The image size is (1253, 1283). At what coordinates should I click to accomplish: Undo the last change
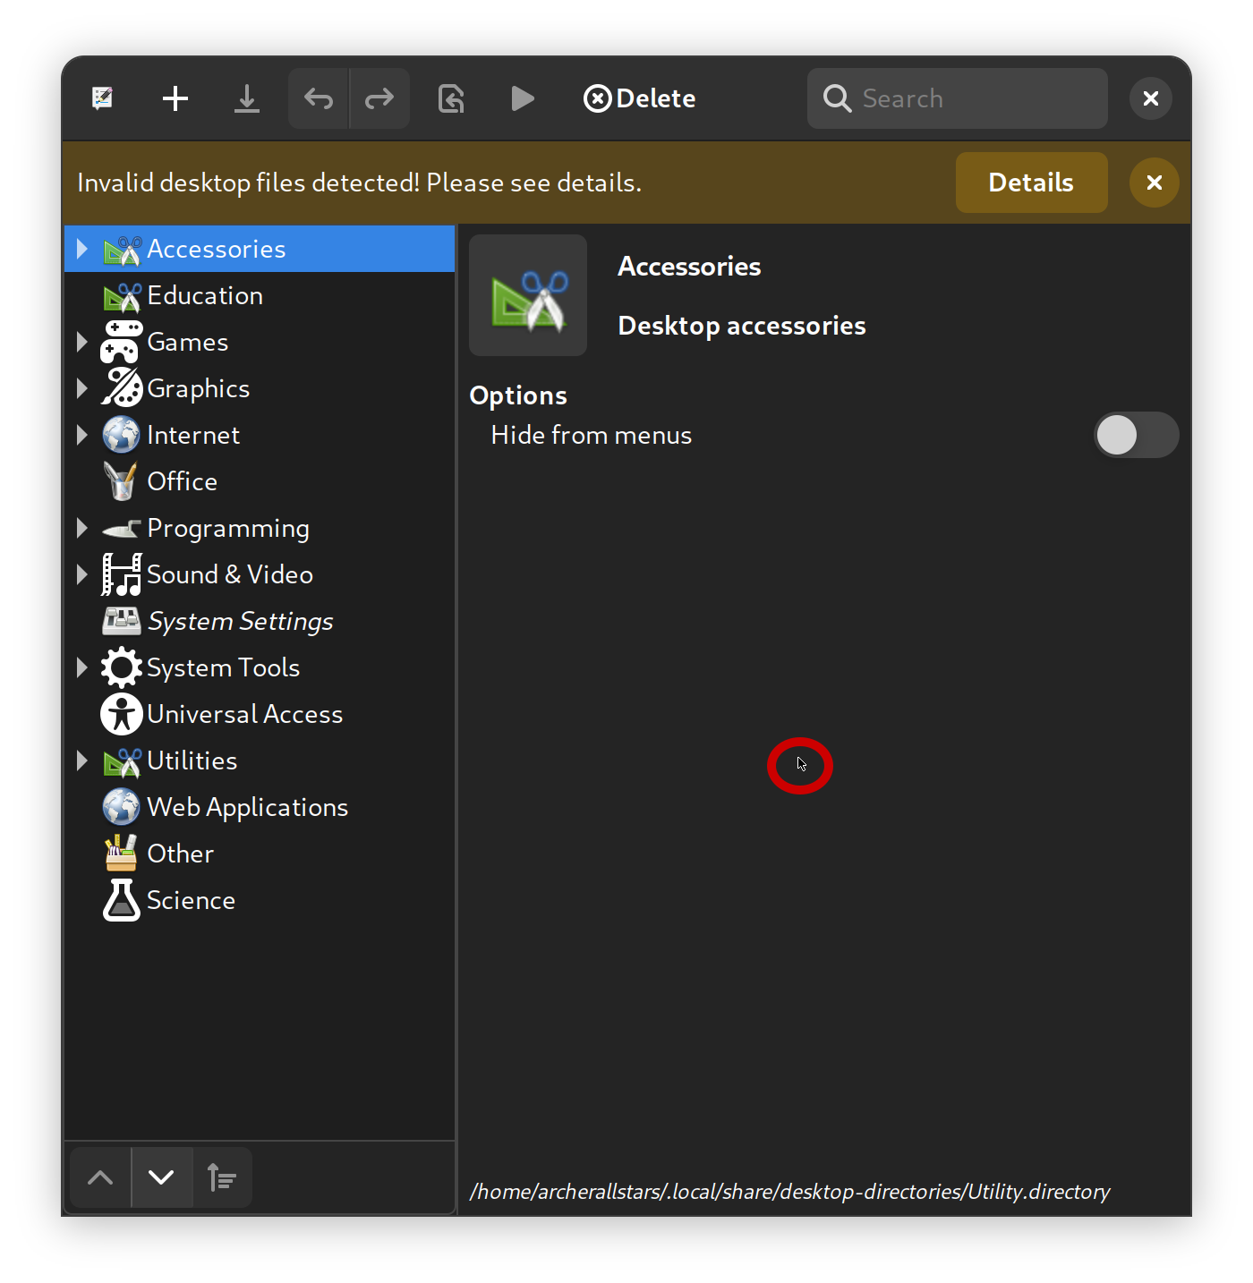pos(318,98)
